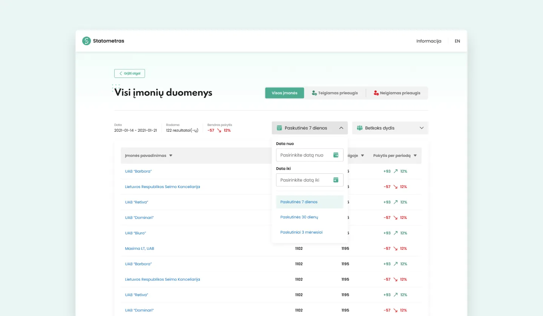Select highlighted Paskutinės 7 dienos list option
Screen dimensions: 543x316
299,202
